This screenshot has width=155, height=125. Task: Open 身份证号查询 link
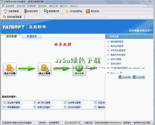coord(117,46)
